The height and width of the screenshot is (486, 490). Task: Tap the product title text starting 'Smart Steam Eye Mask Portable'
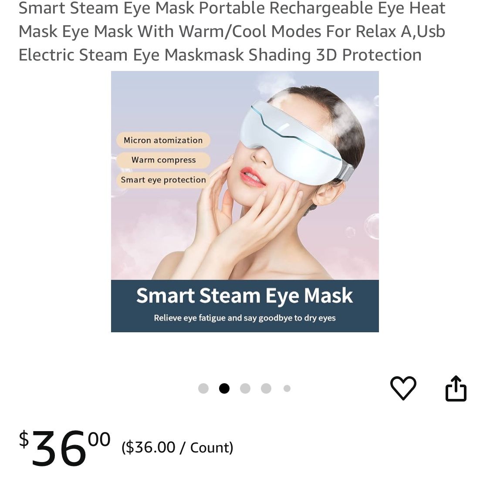pyautogui.click(x=232, y=31)
